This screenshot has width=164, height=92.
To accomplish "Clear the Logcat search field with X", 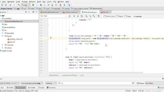I will tap(133, 83).
